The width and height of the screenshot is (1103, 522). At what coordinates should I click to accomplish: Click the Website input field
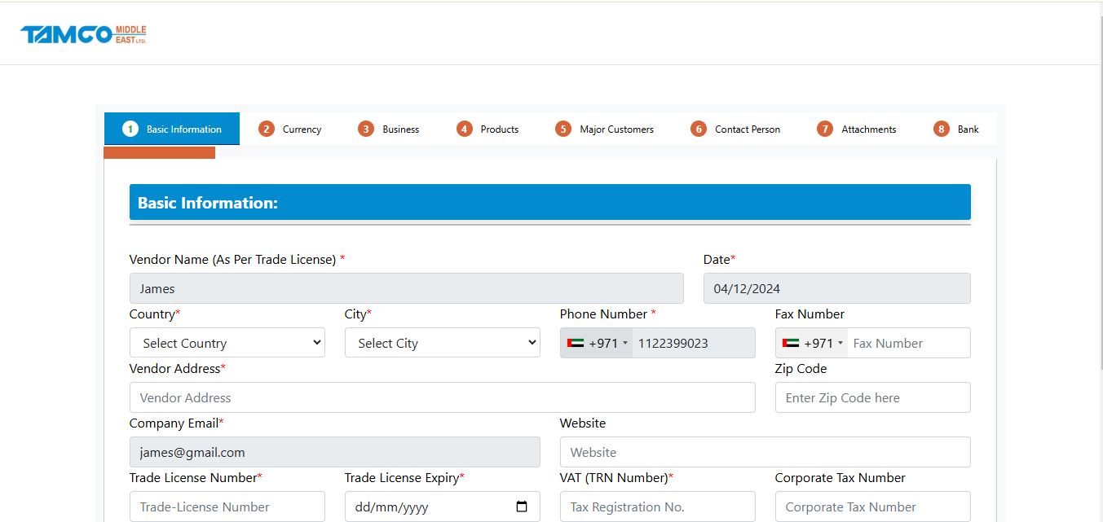pyautogui.click(x=765, y=452)
